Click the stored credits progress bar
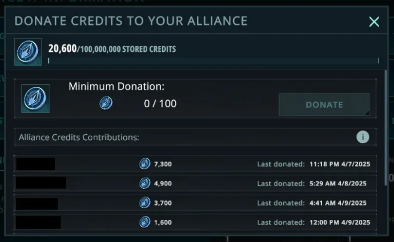Image resolution: width=394 pixels, height=242 pixels. (x=213, y=61)
